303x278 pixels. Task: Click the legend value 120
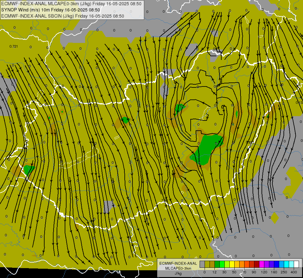tap(264, 272)
